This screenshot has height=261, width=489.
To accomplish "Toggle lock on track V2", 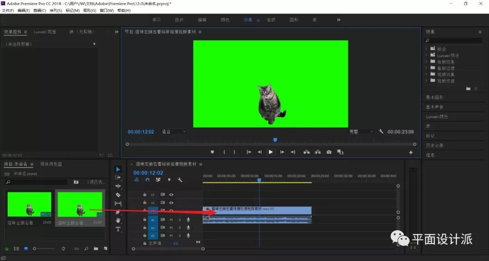I will pyautogui.click(x=145, y=203).
